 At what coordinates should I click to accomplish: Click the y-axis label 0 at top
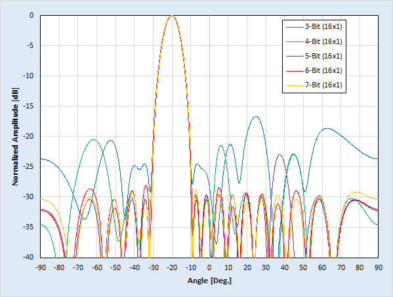(x=31, y=16)
